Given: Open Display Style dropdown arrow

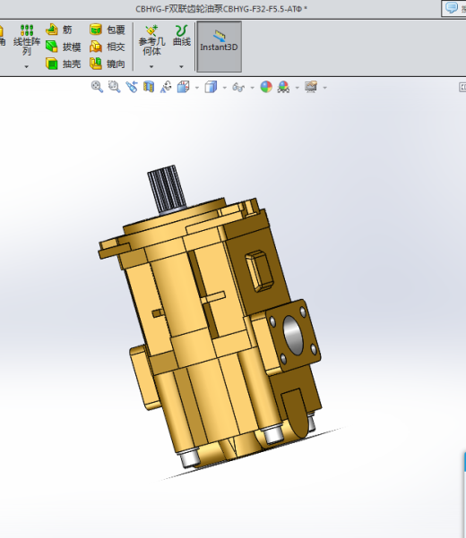Looking at the screenshot, I should coord(225,88).
